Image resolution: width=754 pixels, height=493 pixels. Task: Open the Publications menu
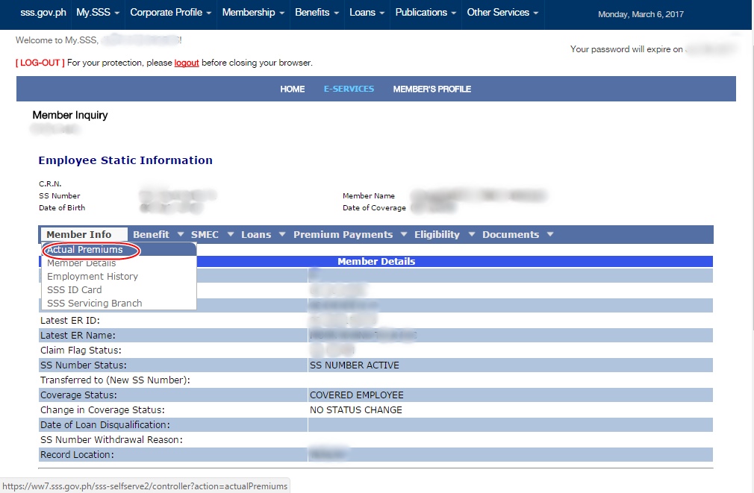click(426, 13)
